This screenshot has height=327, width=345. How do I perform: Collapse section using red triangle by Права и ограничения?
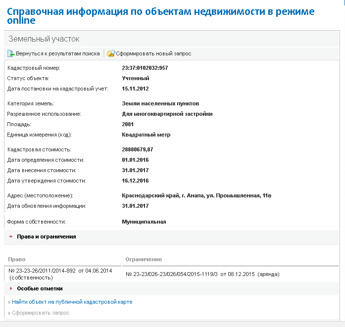(11, 237)
